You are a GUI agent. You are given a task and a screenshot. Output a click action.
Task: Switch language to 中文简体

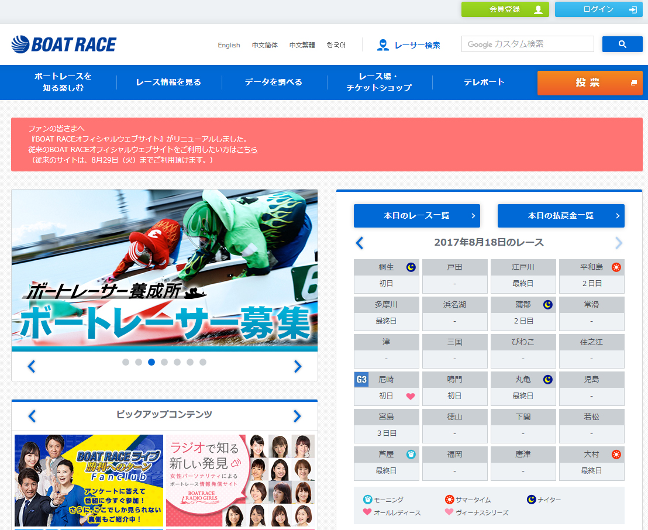click(x=265, y=45)
